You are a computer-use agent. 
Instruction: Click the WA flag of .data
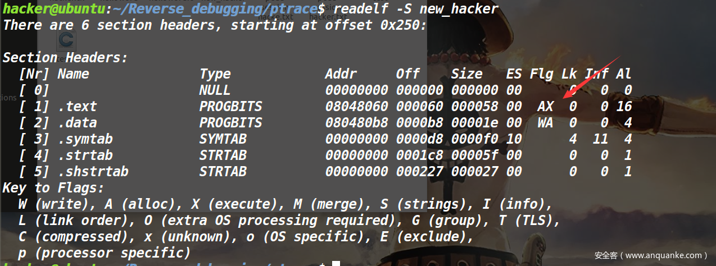pyautogui.click(x=545, y=123)
